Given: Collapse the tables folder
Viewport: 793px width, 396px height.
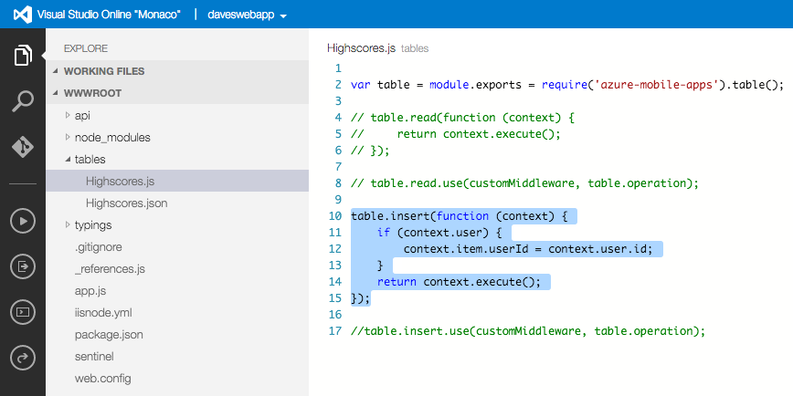Looking at the screenshot, I should [x=90, y=159].
